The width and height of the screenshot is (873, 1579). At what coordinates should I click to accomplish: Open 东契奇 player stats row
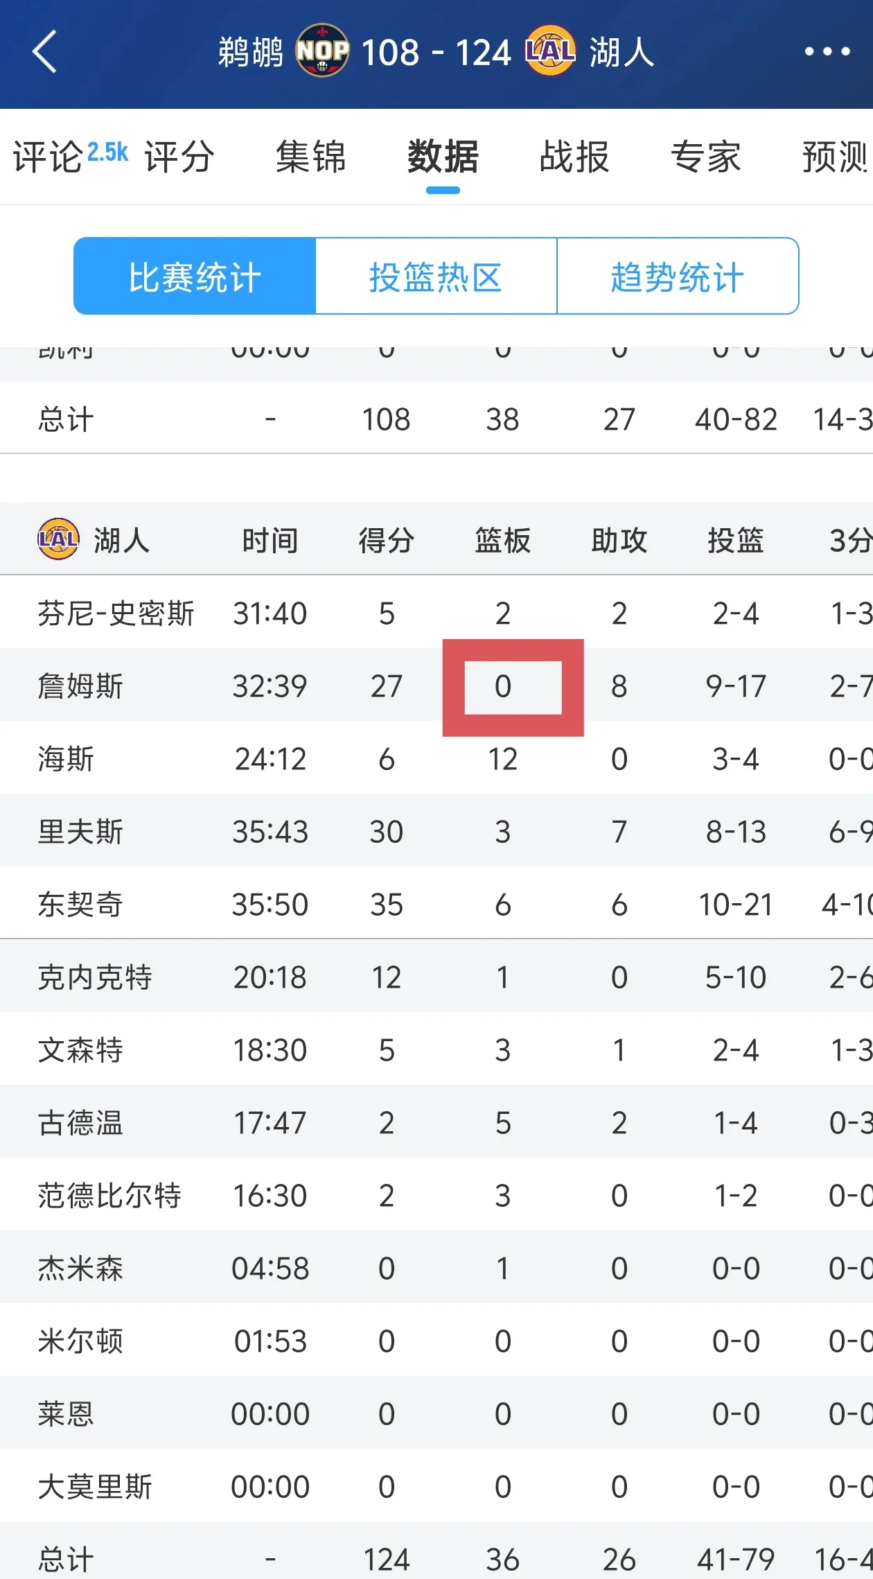[x=80, y=904]
